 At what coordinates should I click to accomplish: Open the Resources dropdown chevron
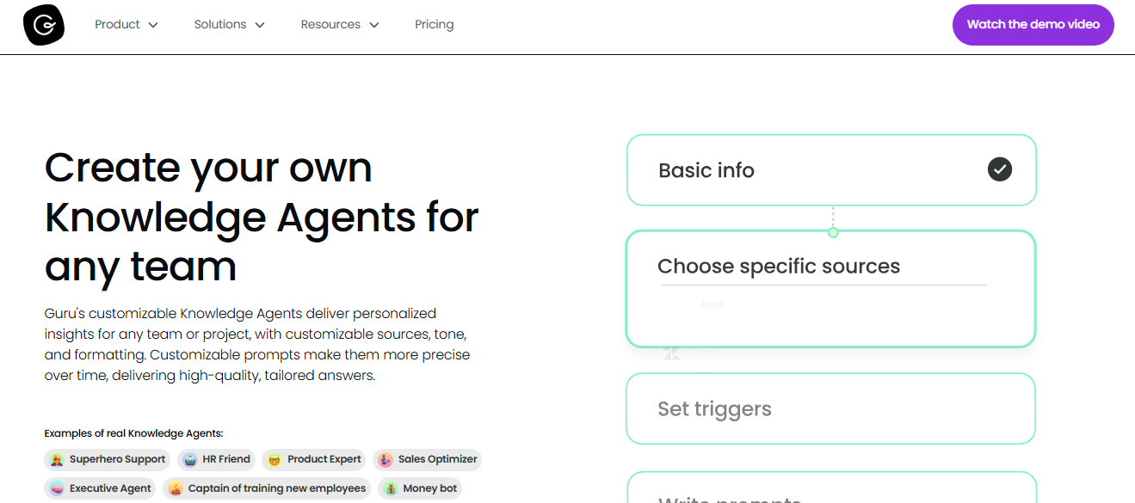click(374, 25)
